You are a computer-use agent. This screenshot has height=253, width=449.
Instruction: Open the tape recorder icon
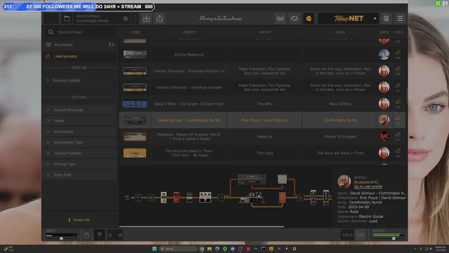(x=280, y=19)
